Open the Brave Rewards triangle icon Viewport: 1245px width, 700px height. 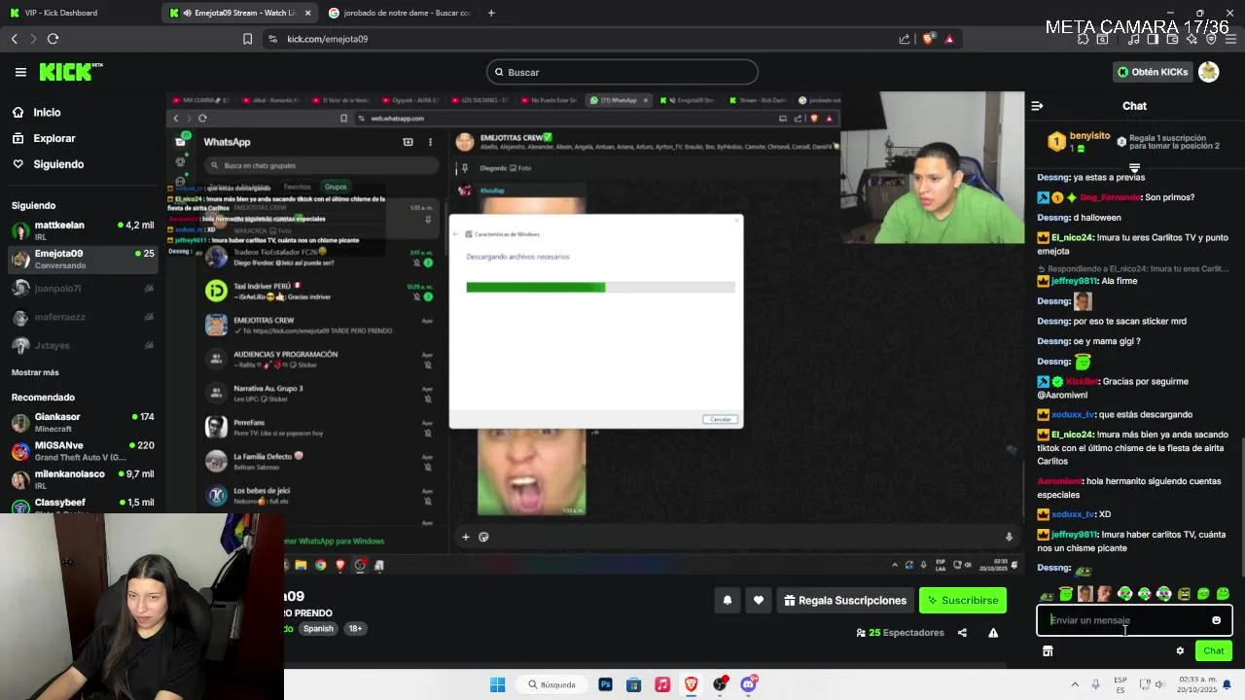coord(949,39)
